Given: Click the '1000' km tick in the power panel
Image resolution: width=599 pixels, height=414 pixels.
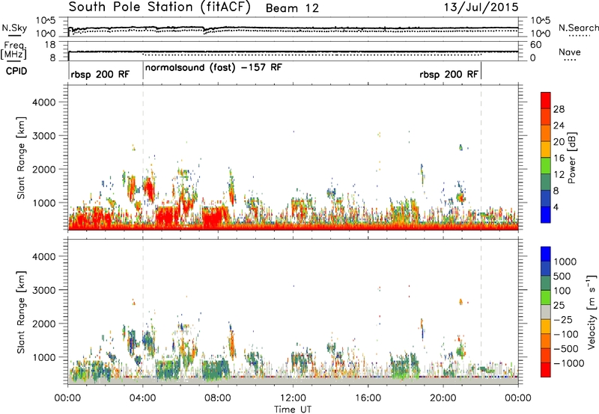Looking at the screenshot, I should click(x=43, y=203).
